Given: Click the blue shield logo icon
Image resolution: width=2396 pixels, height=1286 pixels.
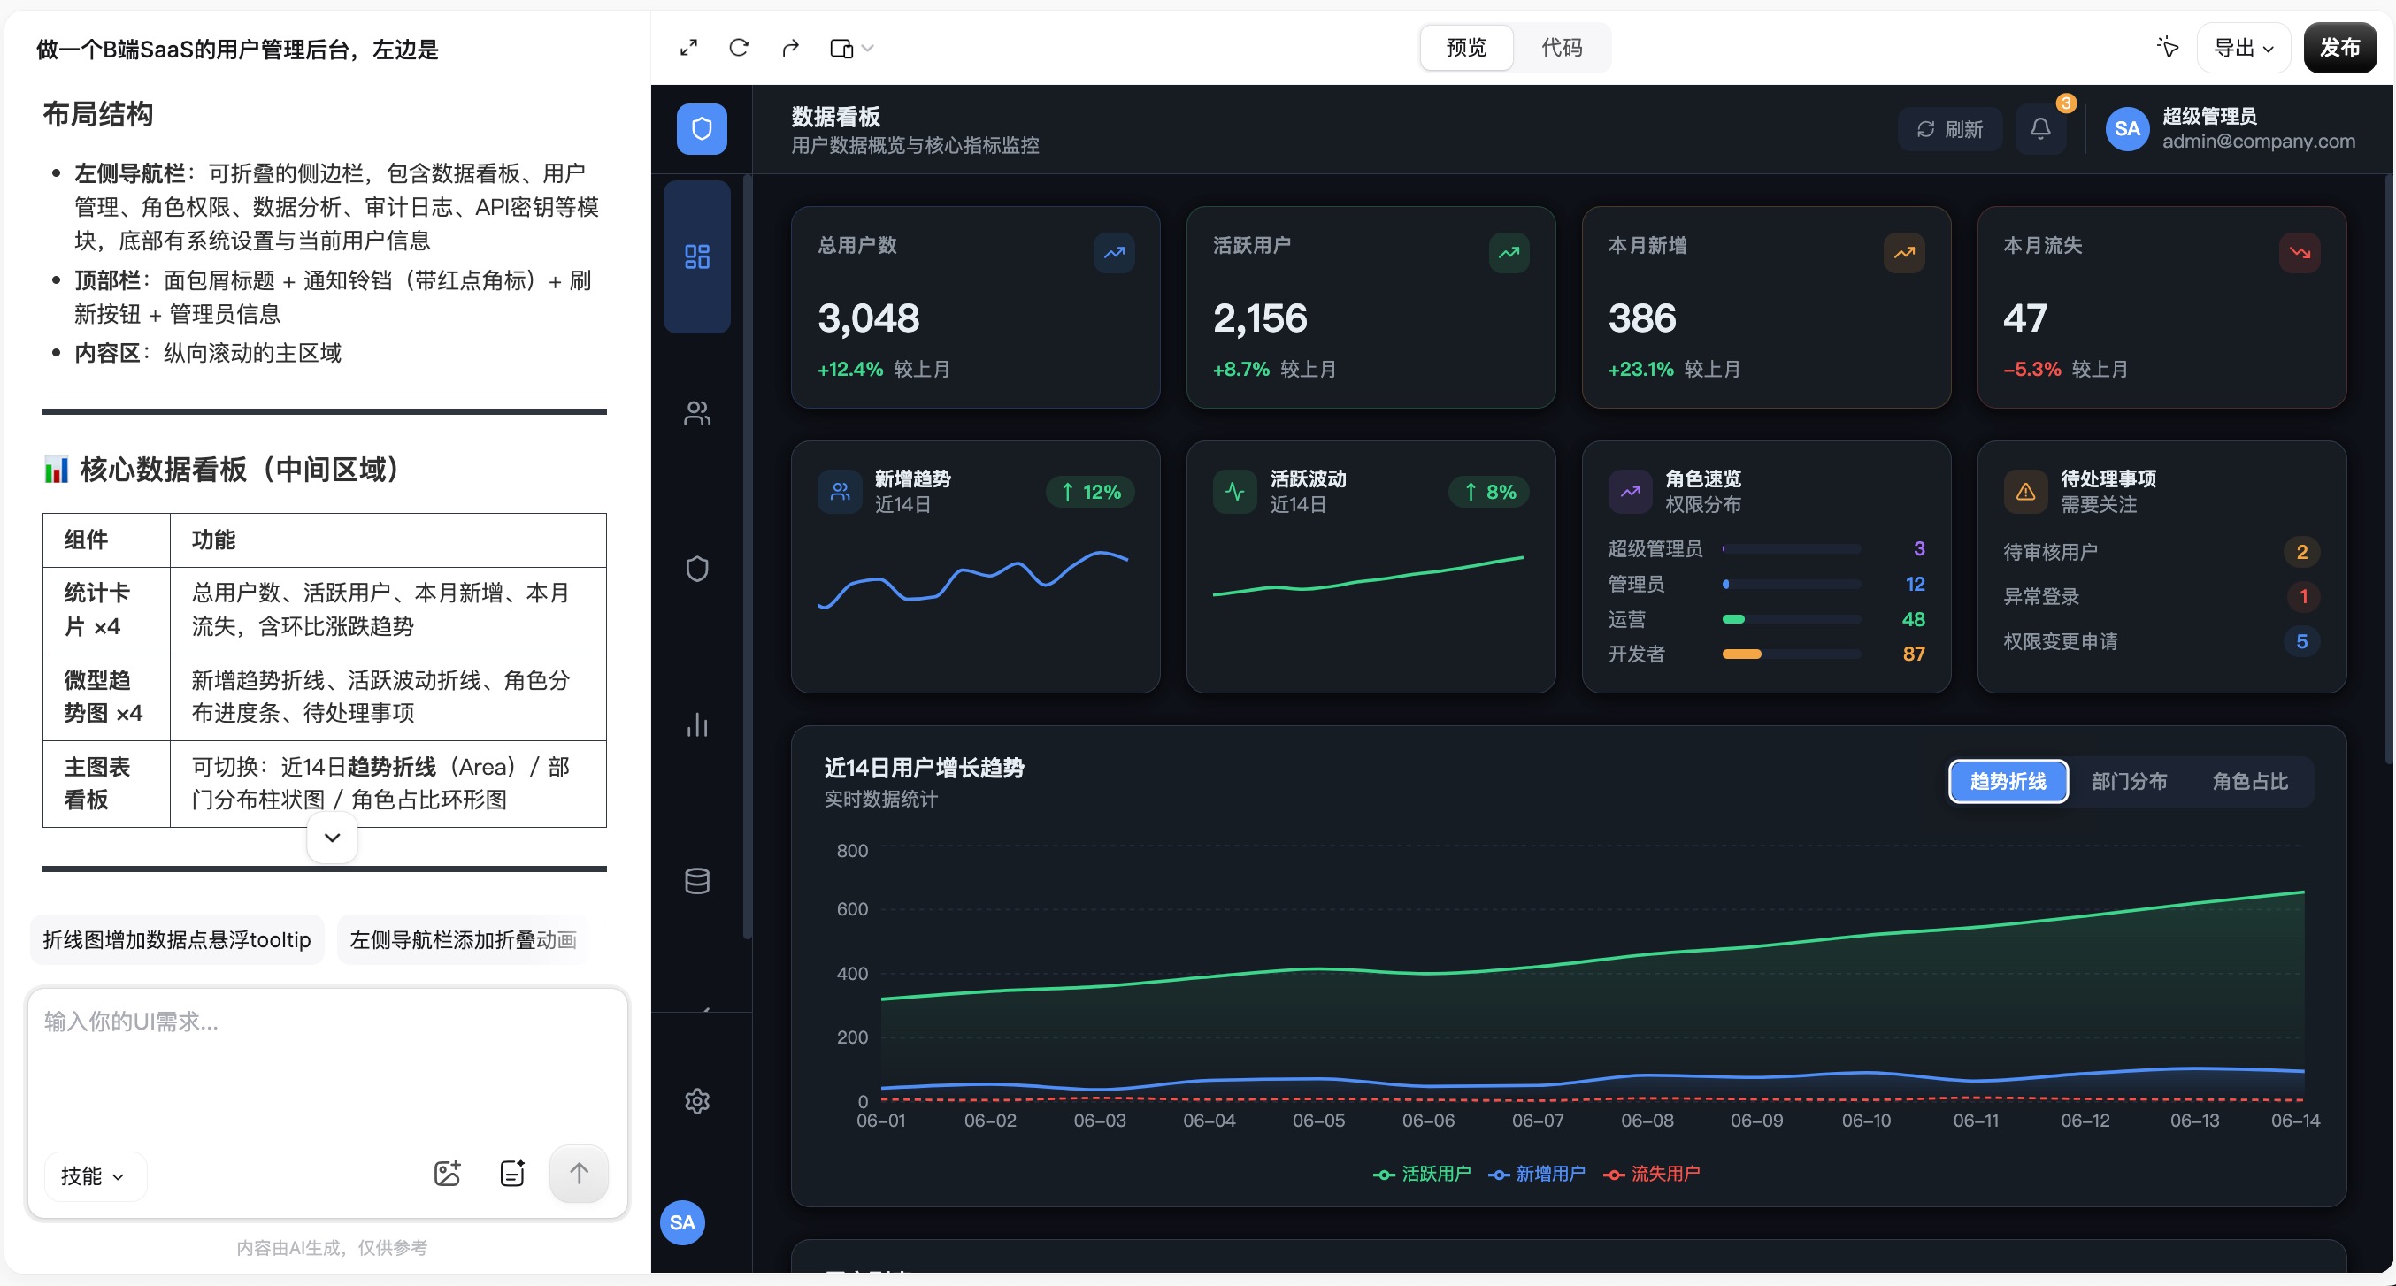Looking at the screenshot, I should pos(702,128).
